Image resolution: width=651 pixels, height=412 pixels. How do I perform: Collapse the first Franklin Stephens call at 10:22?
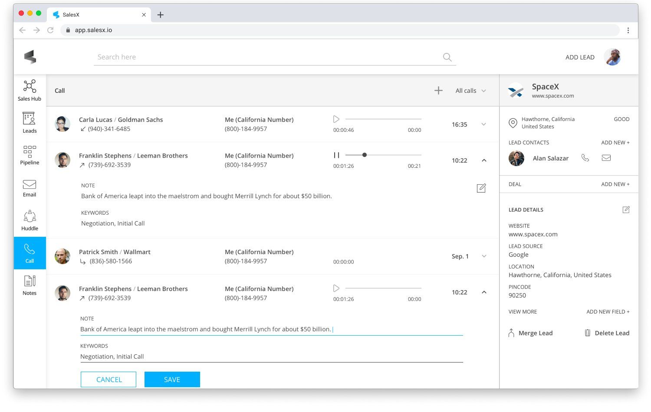484,160
